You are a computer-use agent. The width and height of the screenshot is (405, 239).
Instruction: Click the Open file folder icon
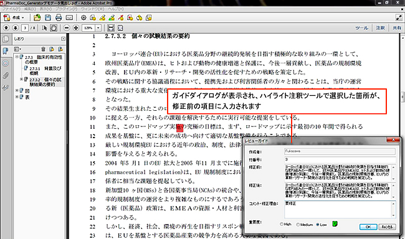pyautogui.click(x=37, y=17)
